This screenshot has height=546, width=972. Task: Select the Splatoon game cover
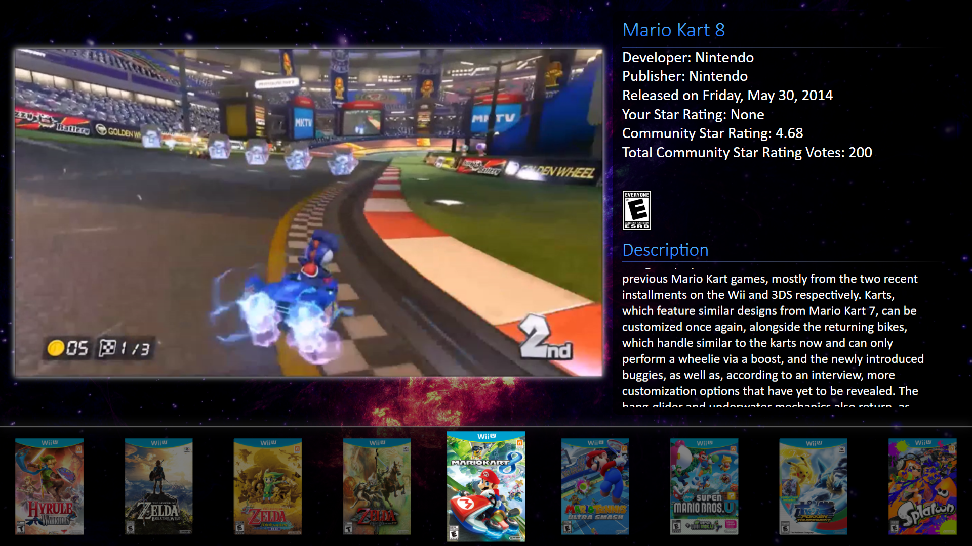point(922,486)
